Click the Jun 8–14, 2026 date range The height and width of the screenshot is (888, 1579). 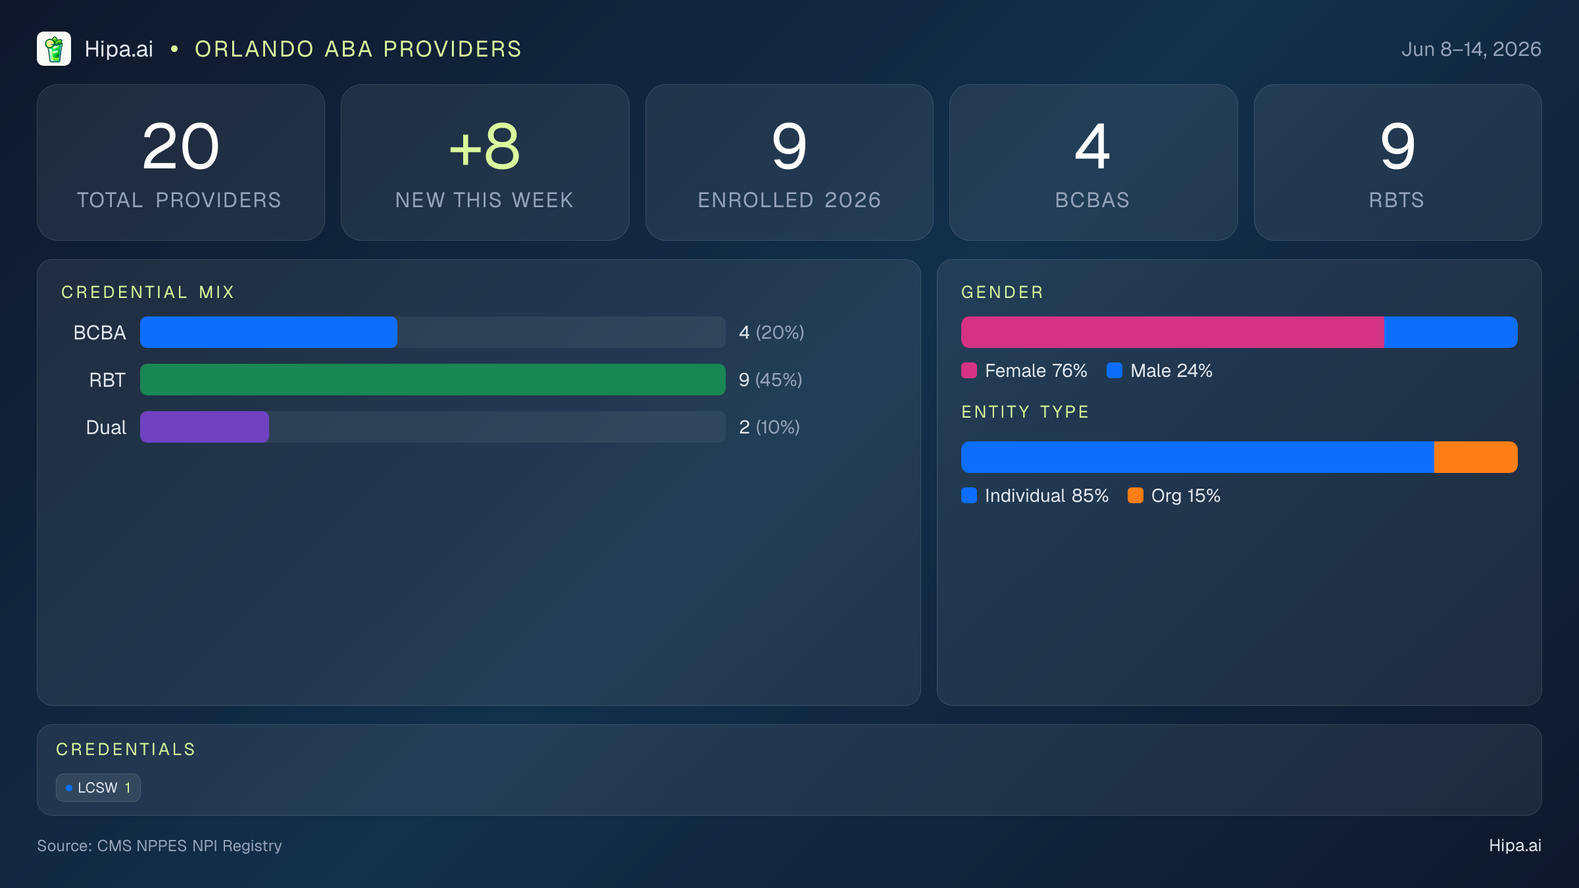(x=1471, y=49)
